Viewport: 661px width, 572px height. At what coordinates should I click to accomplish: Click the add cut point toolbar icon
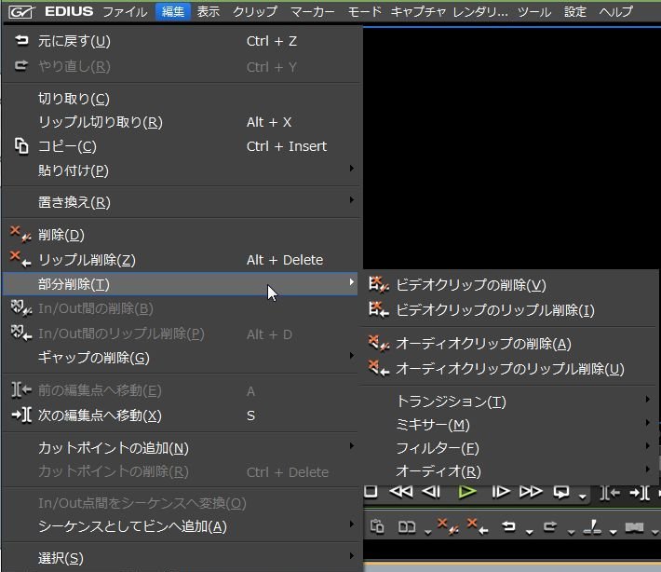592,527
